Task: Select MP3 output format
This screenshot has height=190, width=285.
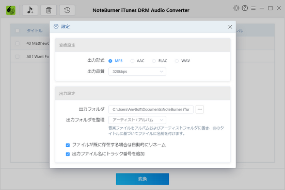Action: 110,61
